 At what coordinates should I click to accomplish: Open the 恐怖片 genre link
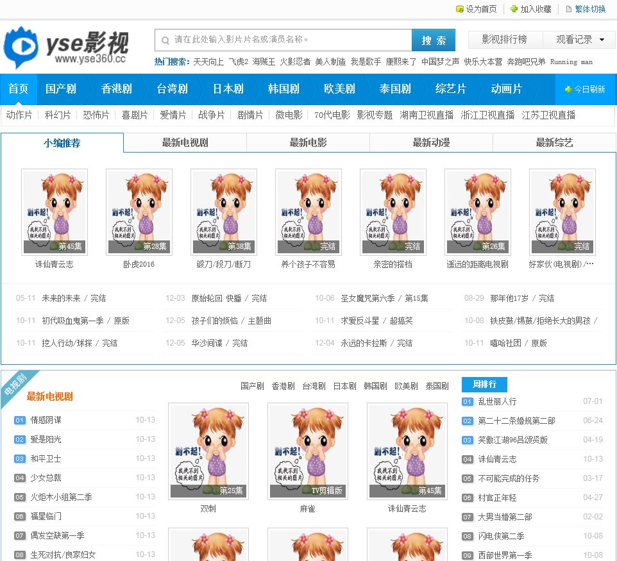point(96,115)
